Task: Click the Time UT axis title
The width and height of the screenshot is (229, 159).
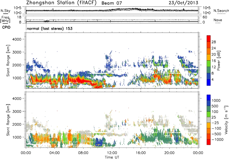Action: [112, 157]
